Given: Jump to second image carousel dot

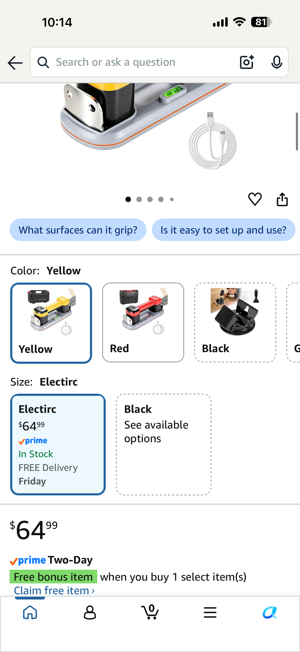Looking at the screenshot, I should 139,199.
